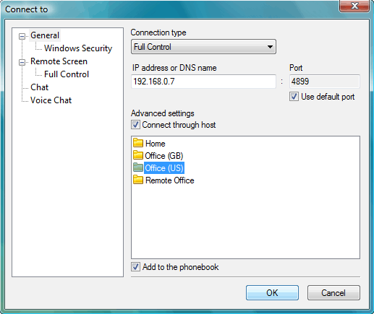Uncheck Add to the phonebook
The image size is (374, 314).
point(135,267)
